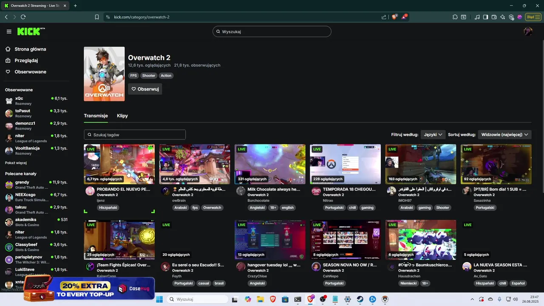The image size is (544, 306).
Task: Open the owBrain stream thumbnail
Action: pos(195,164)
